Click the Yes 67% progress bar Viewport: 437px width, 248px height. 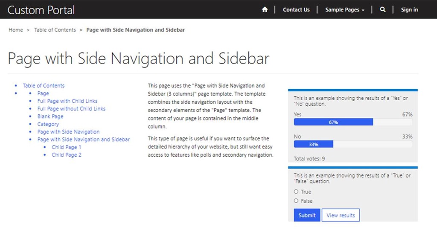pyautogui.click(x=333, y=123)
